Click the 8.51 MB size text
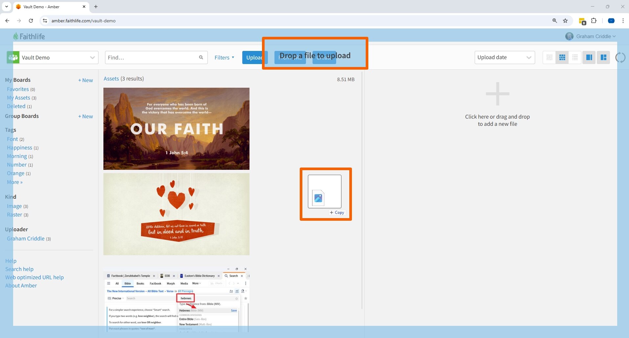Image resolution: width=629 pixels, height=338 pixels. pyautogui.click(x=346, y=79)
